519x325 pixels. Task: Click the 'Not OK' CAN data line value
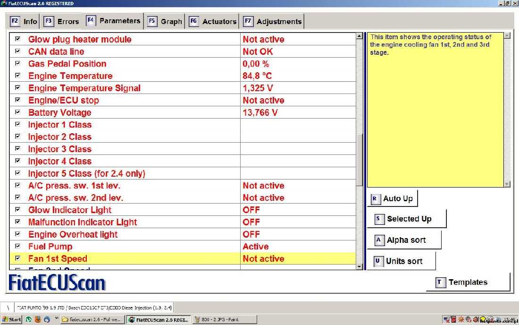pos(258,51)
